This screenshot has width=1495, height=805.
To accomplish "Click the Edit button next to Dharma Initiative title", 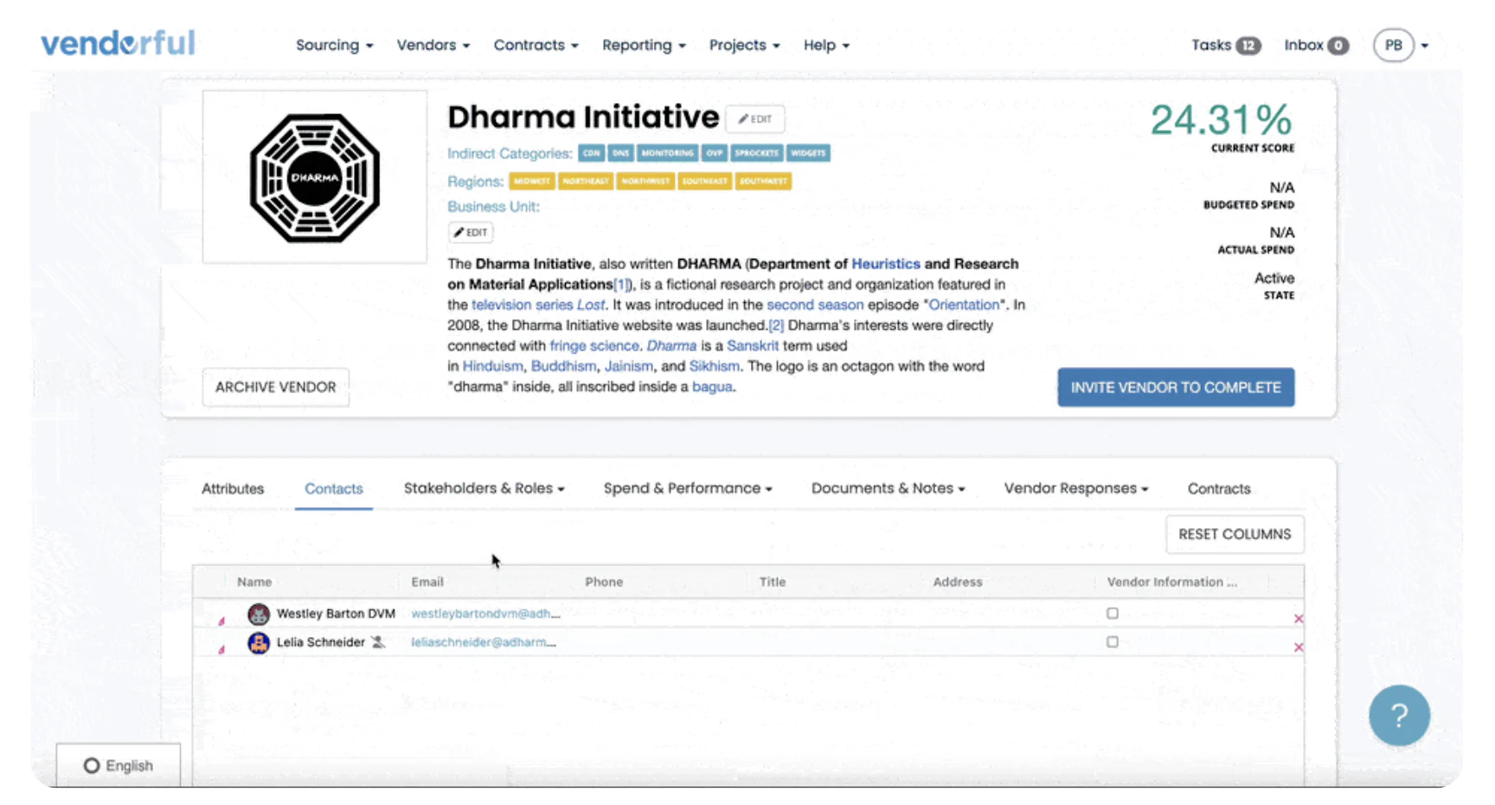I will pos(754,119).
